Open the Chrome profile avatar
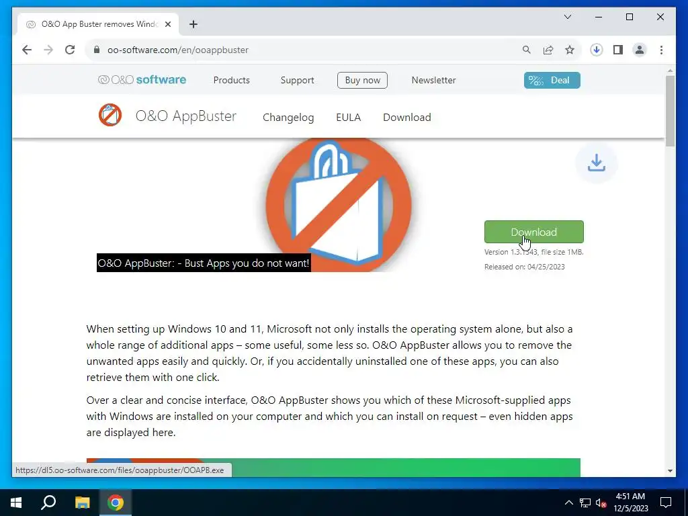 pos(640,50)
